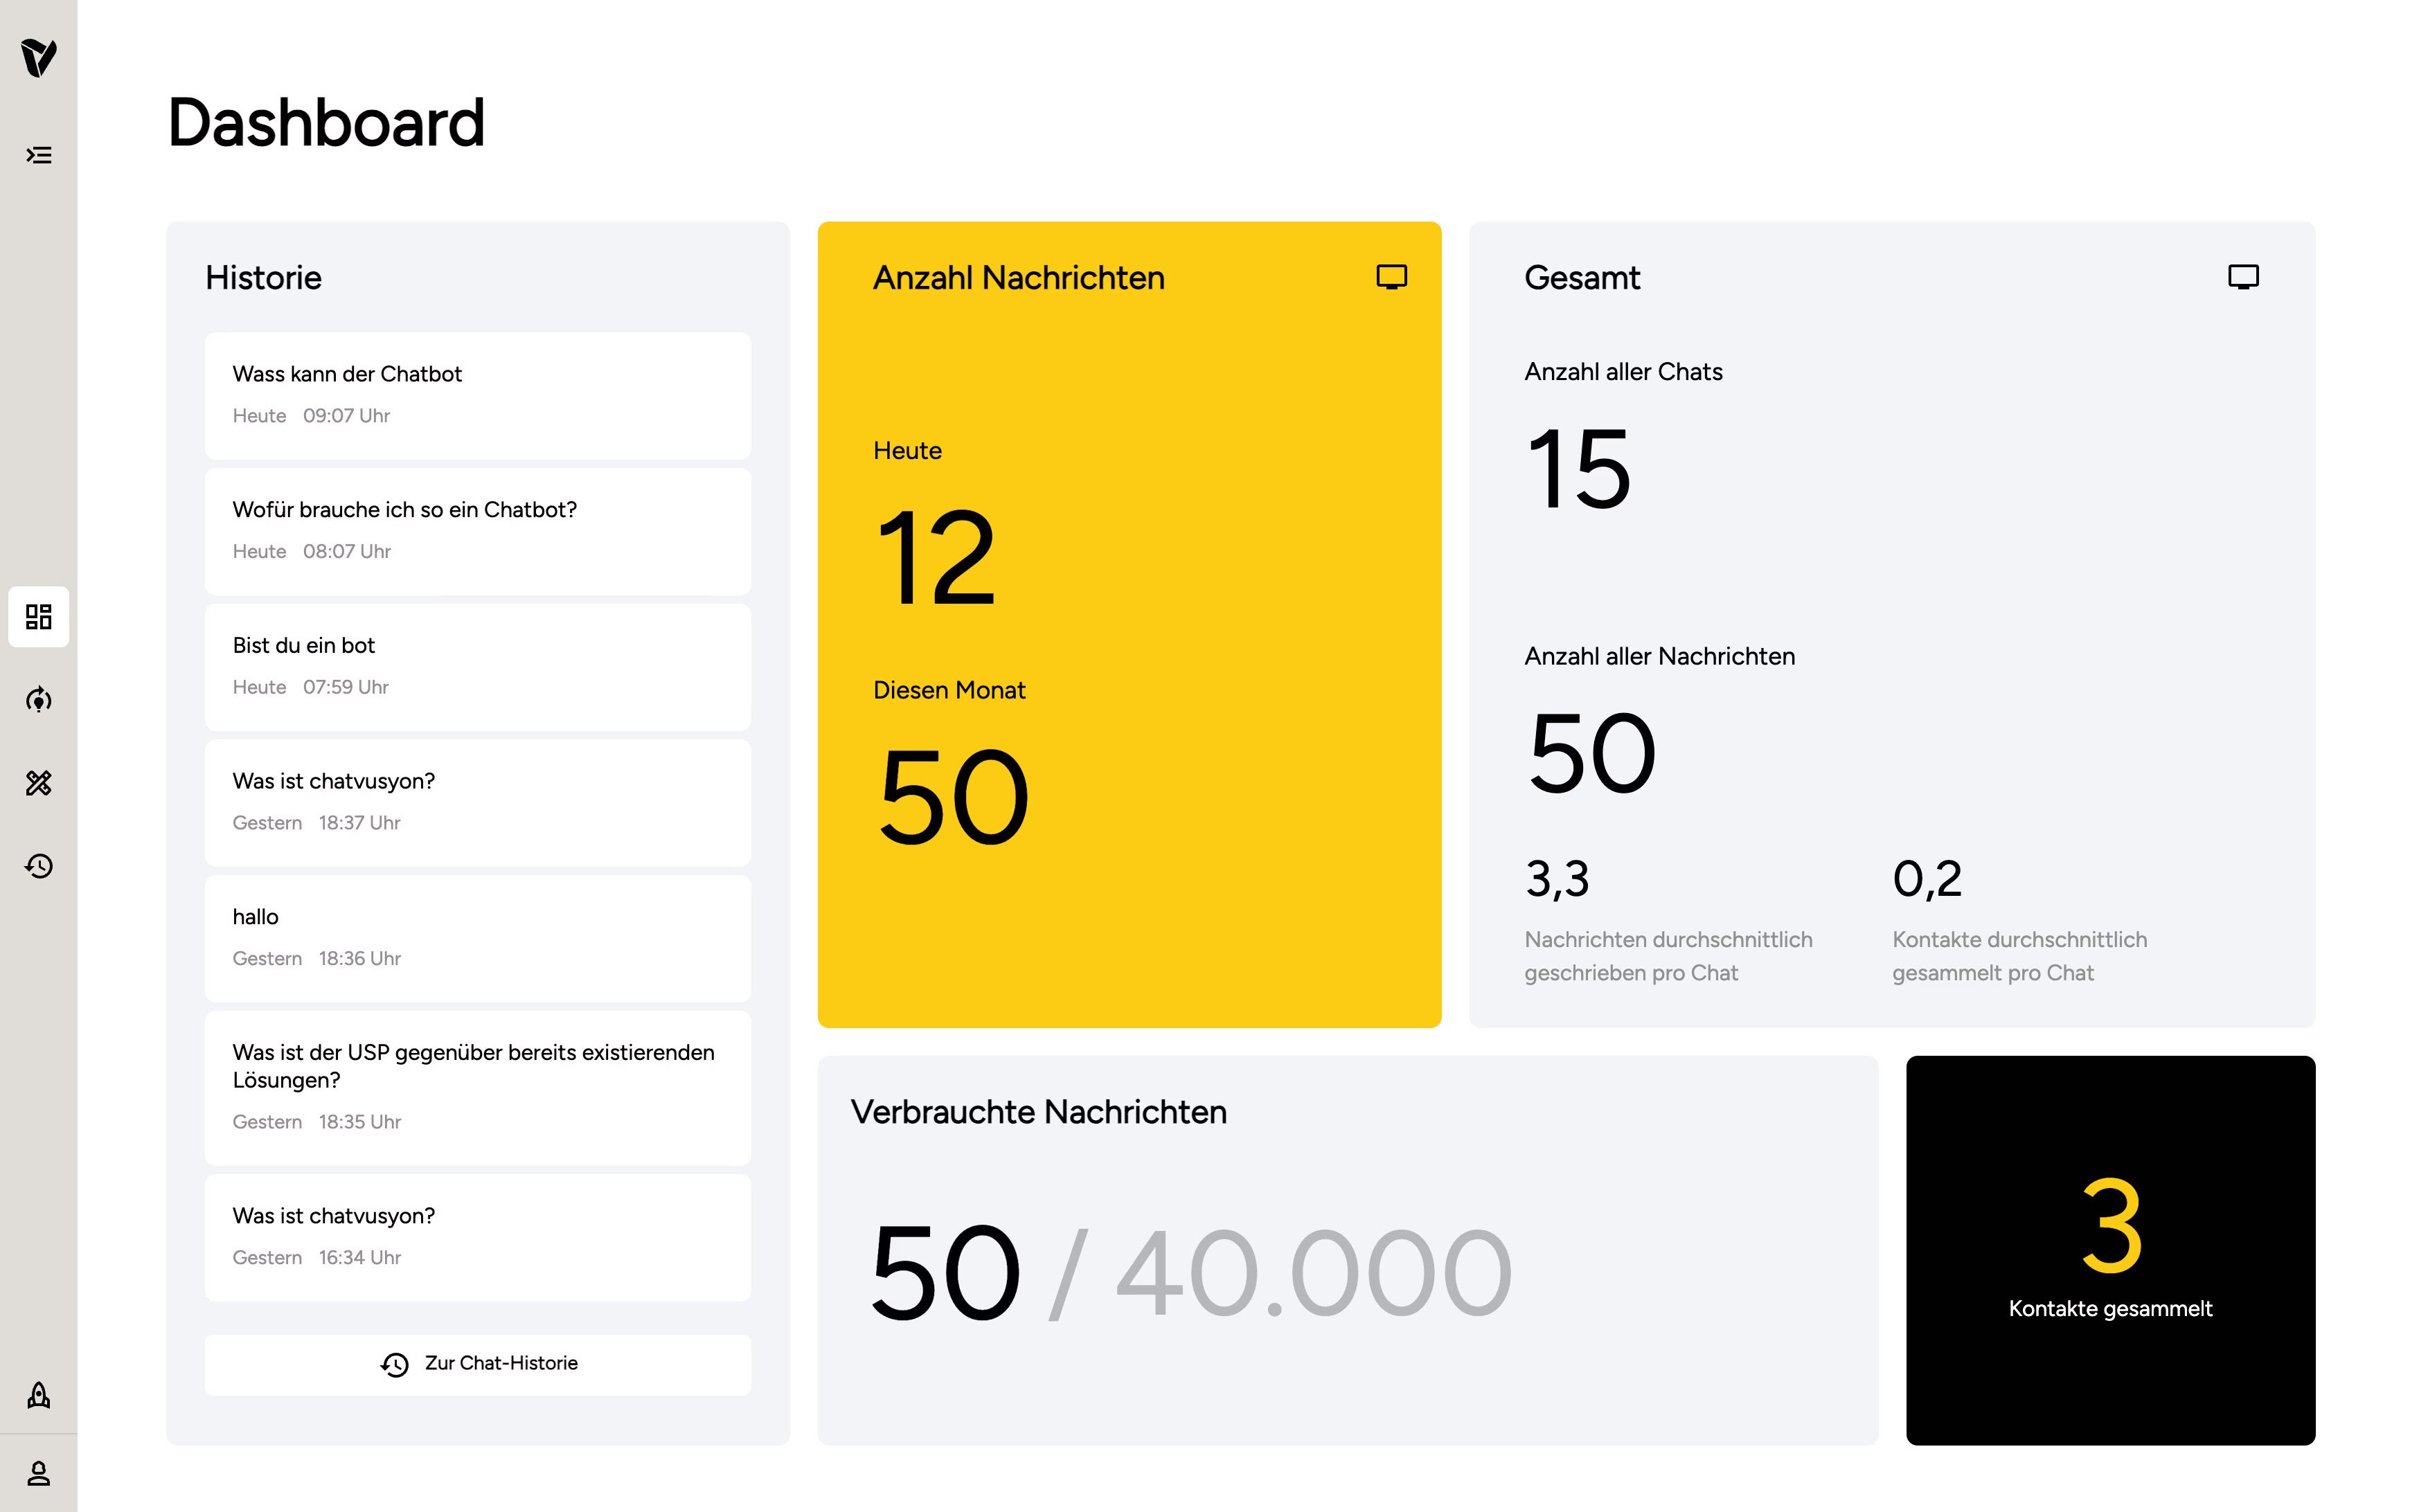Screen dimensions: 2410x1512
Task: Open 'Was ist chatvusyon?' entry from 16:34
Action: point(478,1237)
